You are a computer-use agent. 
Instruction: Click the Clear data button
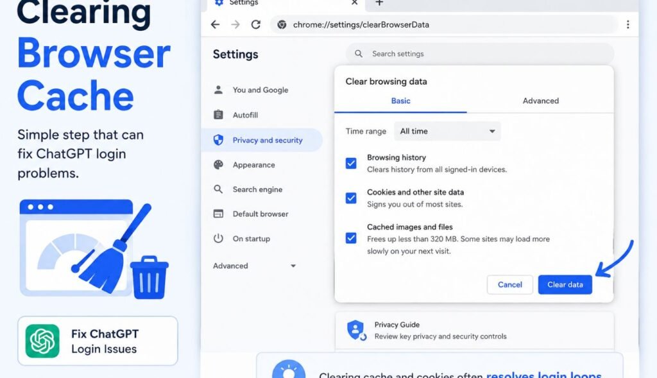coord(565,284)
